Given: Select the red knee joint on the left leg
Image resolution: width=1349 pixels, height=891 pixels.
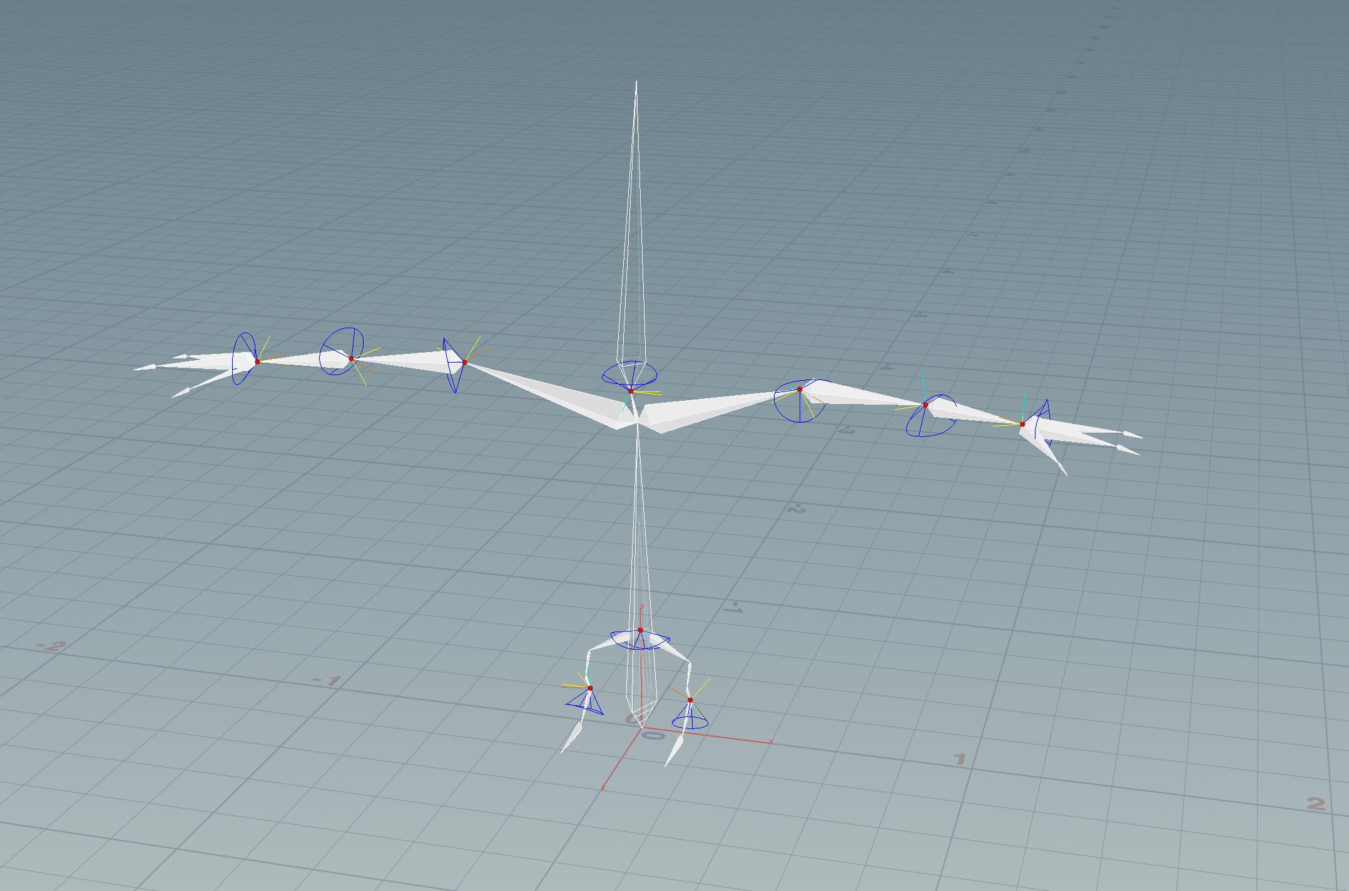Looking at the screenshot, I should 589,688.
